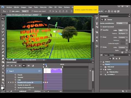
Task: Hide the Esfera mesh with eye icon
Action: (x=101, y=69)
